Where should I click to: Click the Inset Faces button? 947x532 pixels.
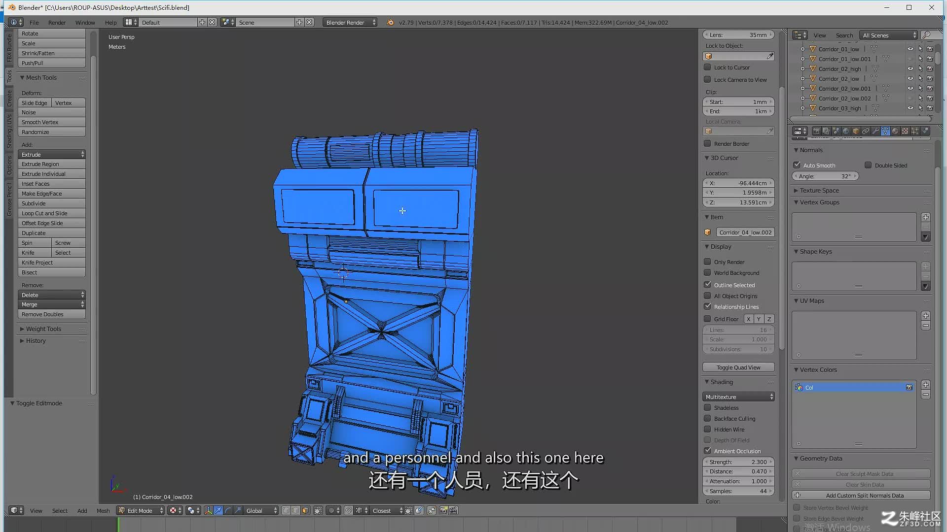tap(52, 184)
